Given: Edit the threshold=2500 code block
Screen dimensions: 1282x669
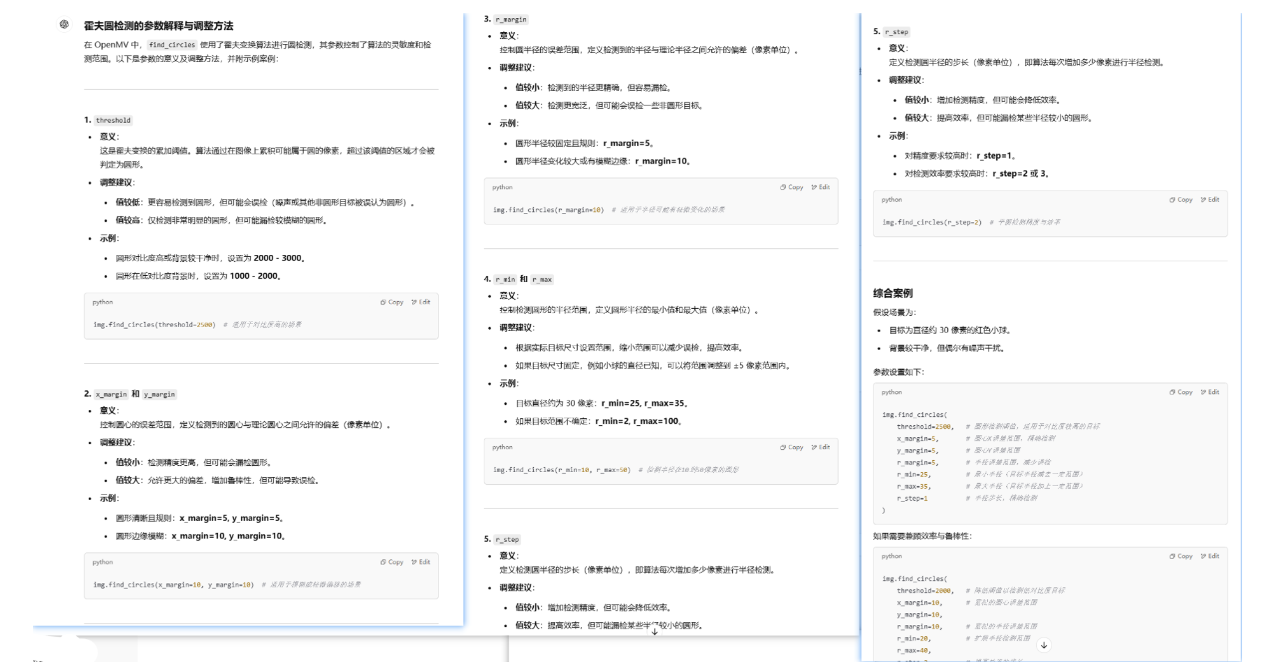Looking at the screenshot, I should click(421, 302).
